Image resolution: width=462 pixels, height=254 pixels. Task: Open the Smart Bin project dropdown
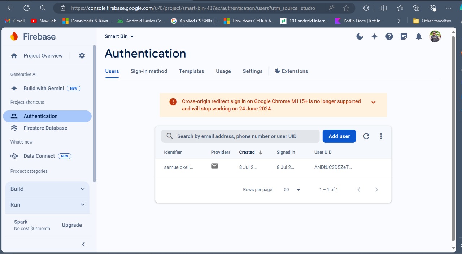[x=119, y=36]
